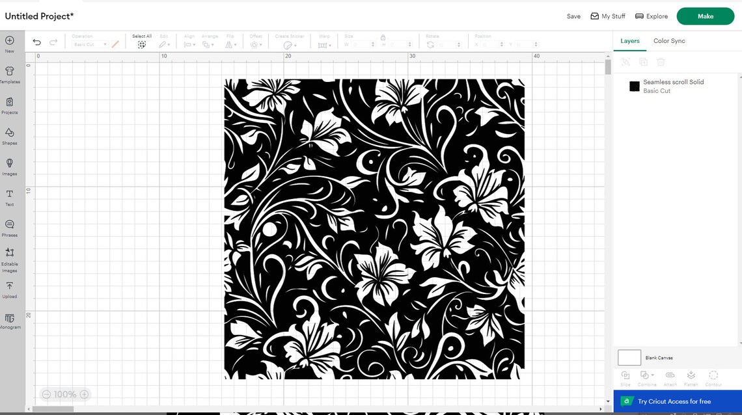Open the Shapes panel

pyautogui.click(x=10, y=135)
